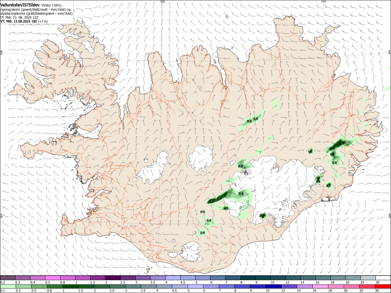
Task: Pick the bottom-row bright red swatch above 30
Action: coord(383,287)
